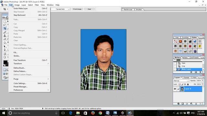Open Firefox from the taskbar
Viewport: 207px width, 116px height.
click(93, 113)
